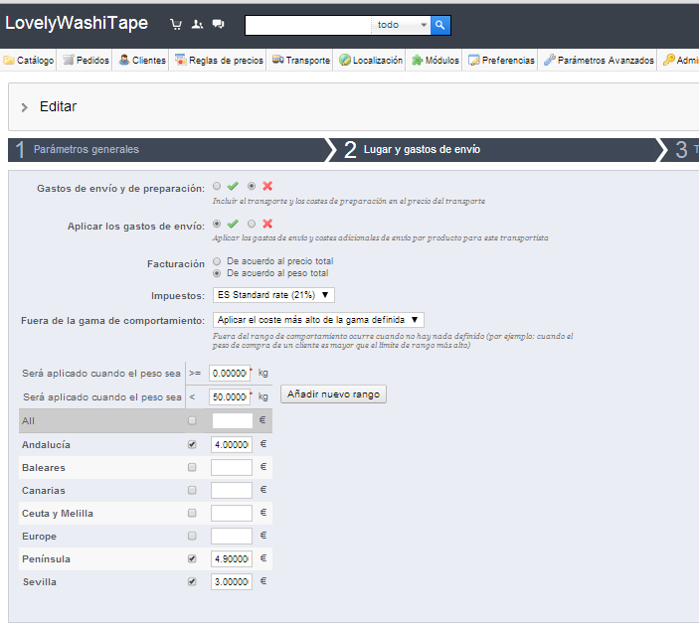Choose billing De acuerdo al peso total
Screen dimensions: 699x625
(x=217, y=273)
